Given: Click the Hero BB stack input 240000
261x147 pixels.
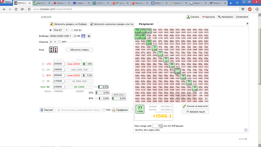Looking at the screenshot, I should click(x=59, y=87).
